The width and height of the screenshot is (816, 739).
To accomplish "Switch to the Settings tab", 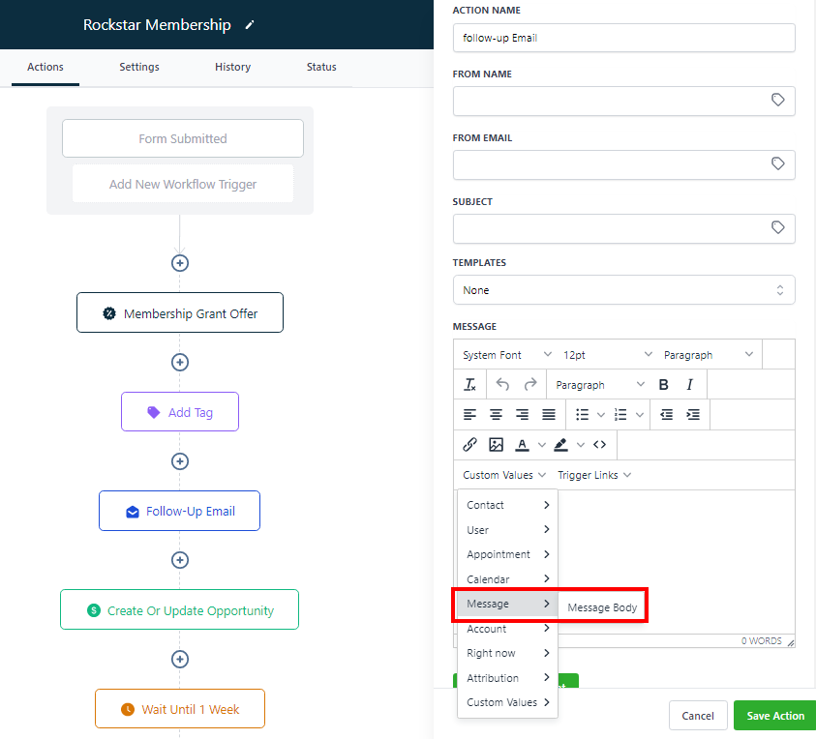I will [139, 67].
